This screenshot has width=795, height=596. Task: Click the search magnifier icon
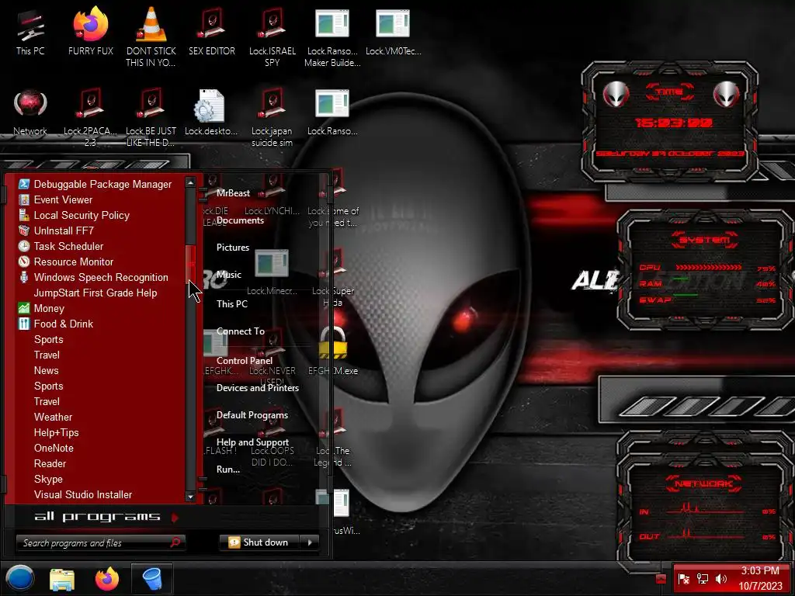coord(175,542)
